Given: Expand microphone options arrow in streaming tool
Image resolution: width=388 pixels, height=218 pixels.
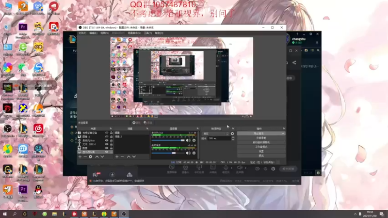Looking at the screenshot, I should pyautogui.click(x=232, y=168).
